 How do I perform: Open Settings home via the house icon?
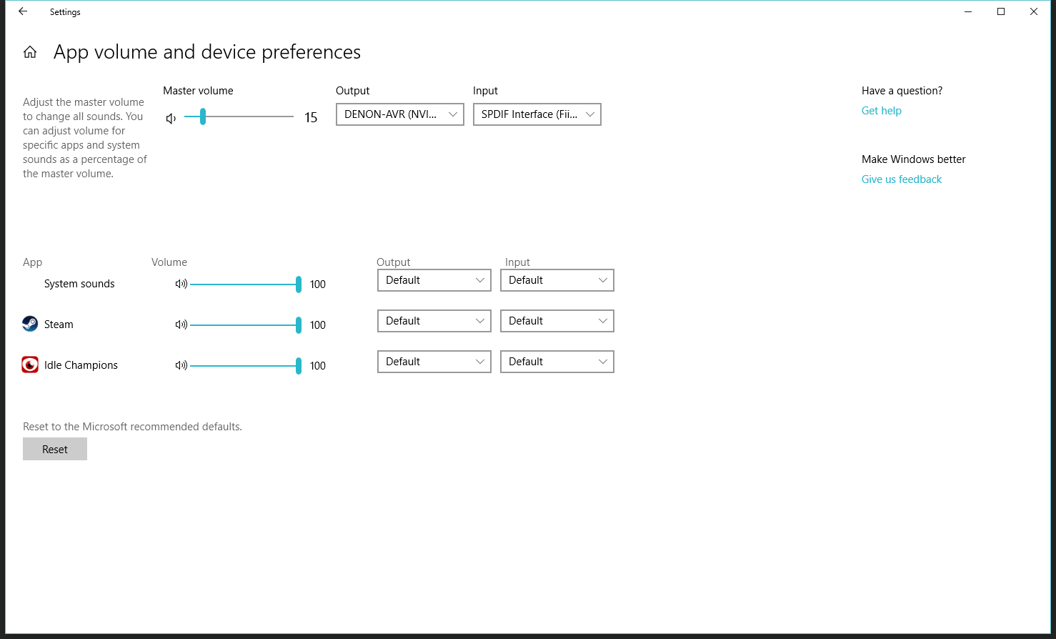(30, 52)
